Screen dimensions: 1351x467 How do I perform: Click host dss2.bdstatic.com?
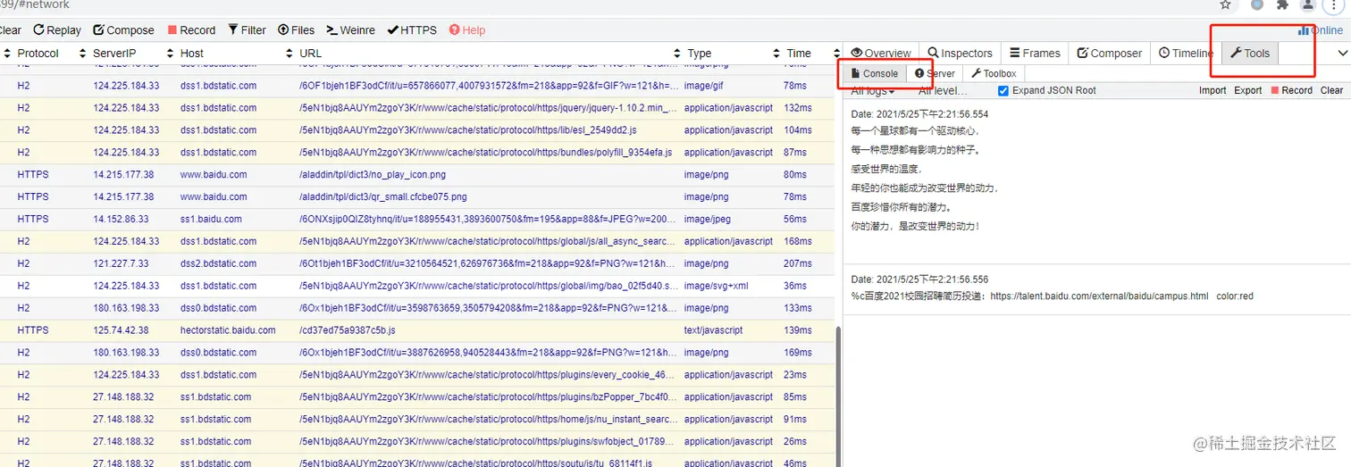(218, 263)
